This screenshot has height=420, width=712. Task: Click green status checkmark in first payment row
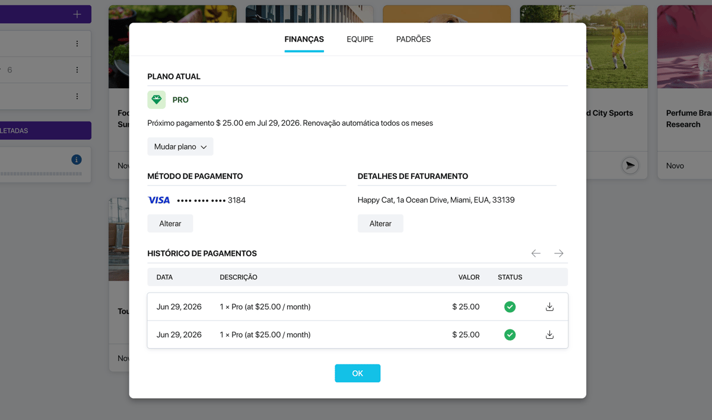(x=510, y=307)
